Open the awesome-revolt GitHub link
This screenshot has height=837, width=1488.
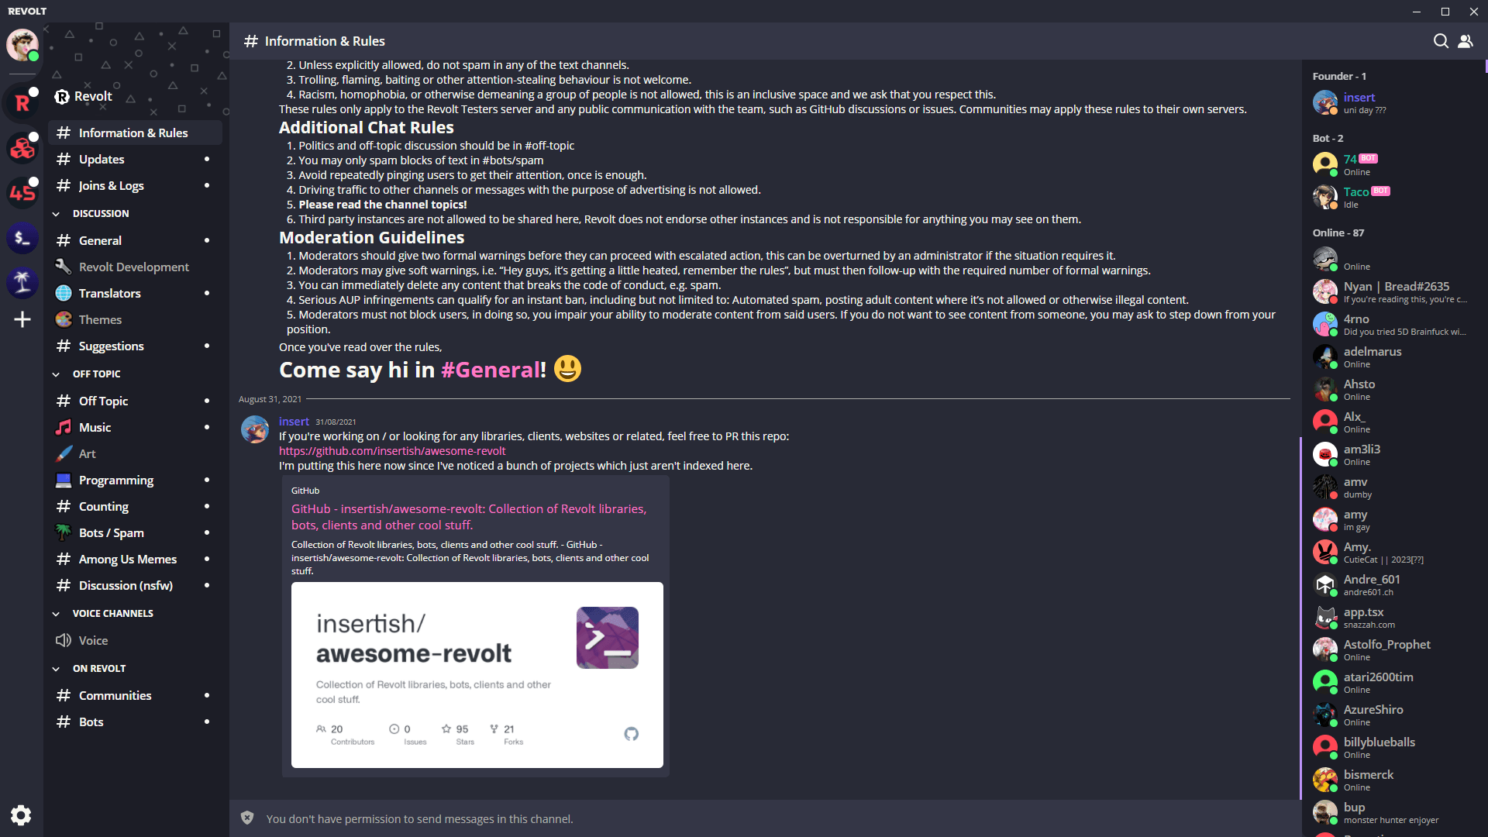click(x=392, y=451)
